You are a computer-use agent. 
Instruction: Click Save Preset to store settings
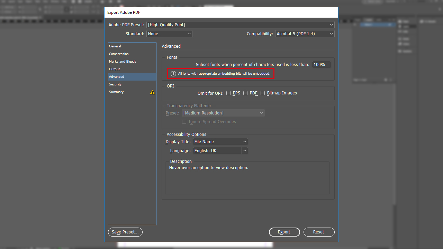(125, 232)
